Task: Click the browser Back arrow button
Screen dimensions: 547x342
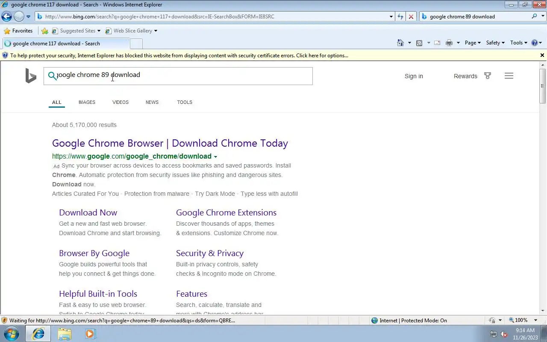Action: (x=6, y=17)
